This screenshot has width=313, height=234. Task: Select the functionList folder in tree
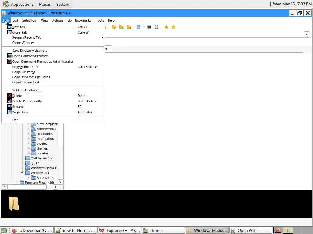tap(45, 134)
